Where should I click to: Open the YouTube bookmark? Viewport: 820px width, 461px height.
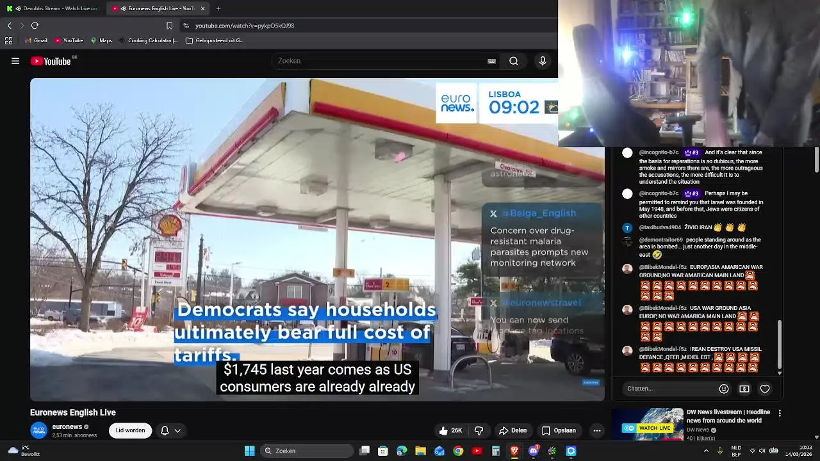click(69, 40)
